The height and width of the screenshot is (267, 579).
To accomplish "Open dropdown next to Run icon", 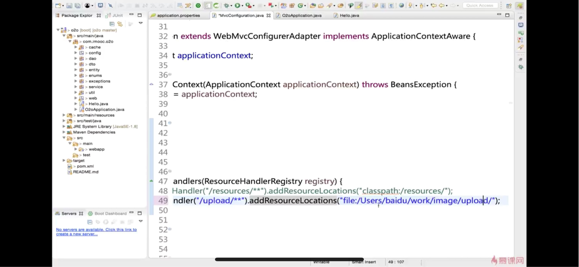I will point(242,6).
